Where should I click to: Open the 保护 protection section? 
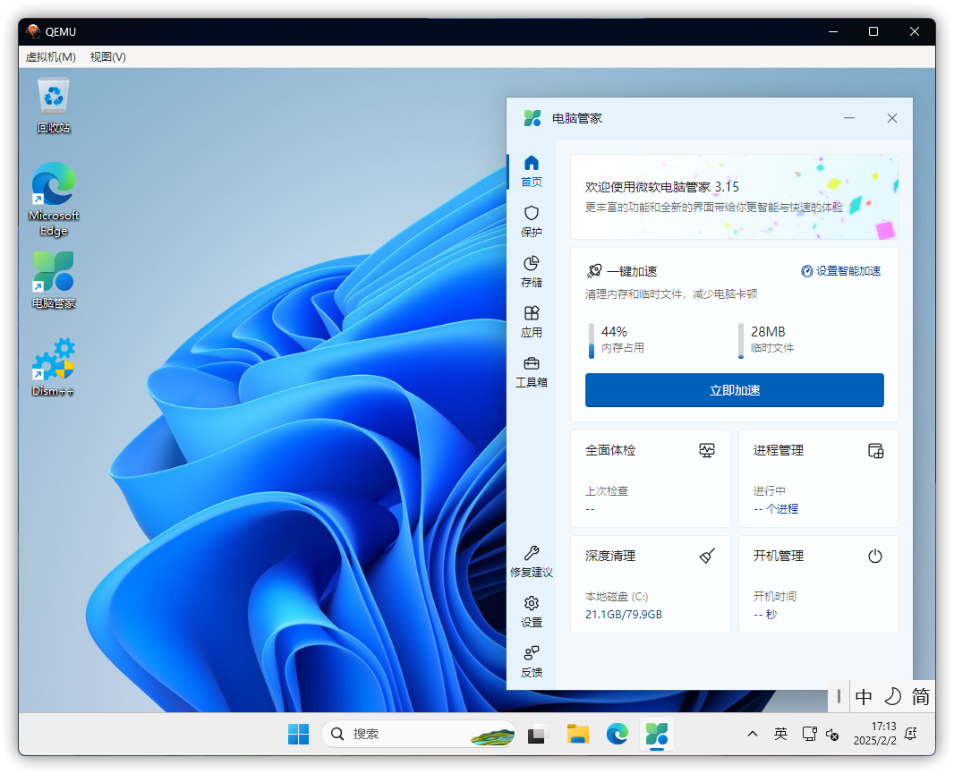[x=532, y=221]
